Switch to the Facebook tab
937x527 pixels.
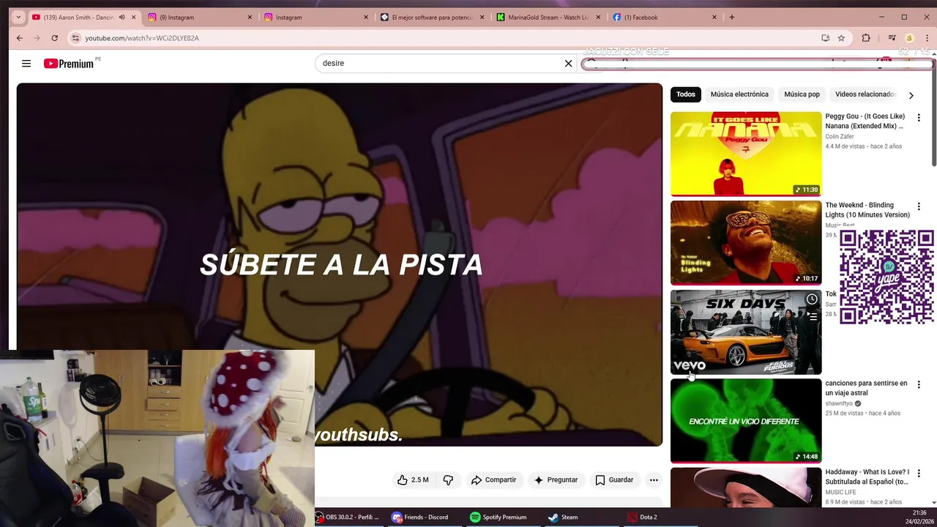pos(664,17)
